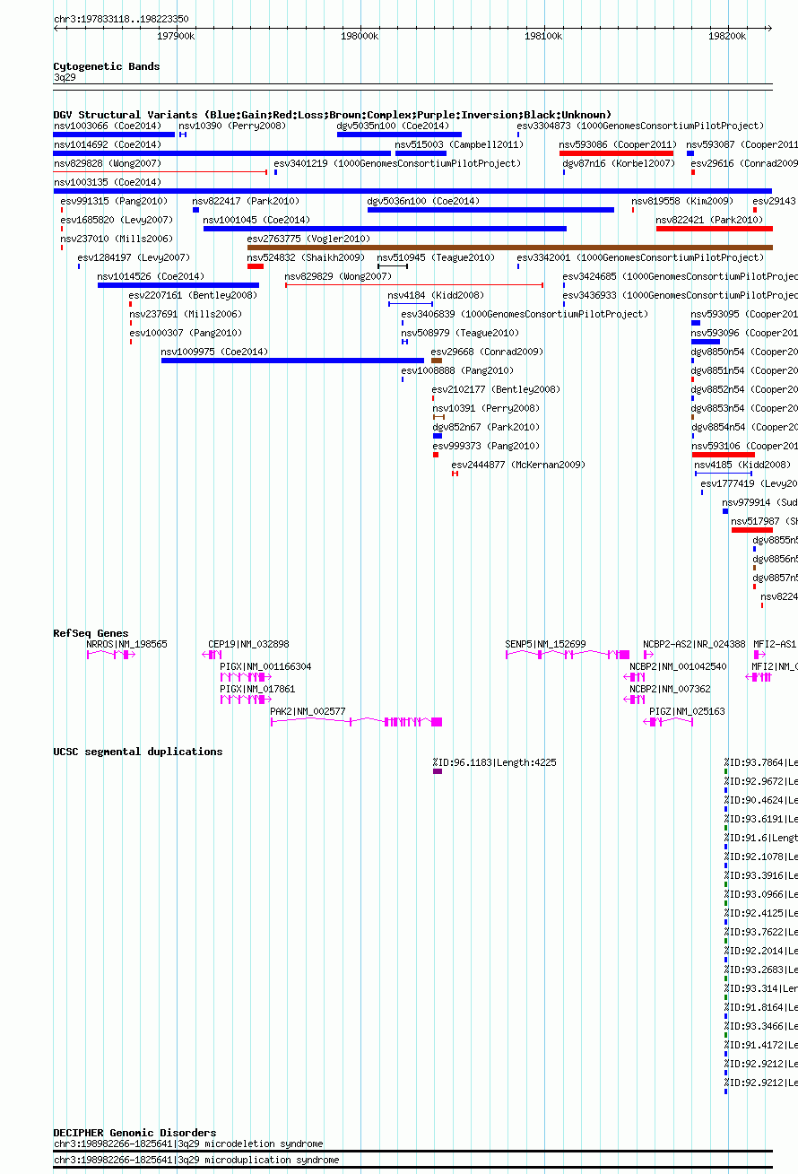798x1174 pixels.
Task: Click the nsv1014526 (Coe2014) label
Action: tap(152, 276)
